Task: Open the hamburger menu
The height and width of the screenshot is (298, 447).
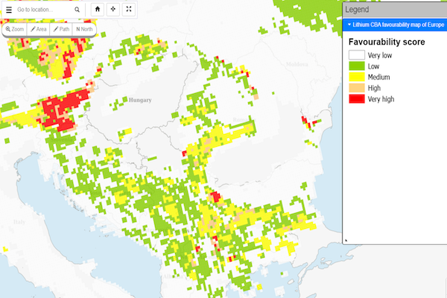Action: coord(9,10)
